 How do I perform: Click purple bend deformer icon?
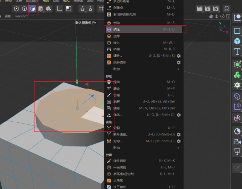coord(237,96)
